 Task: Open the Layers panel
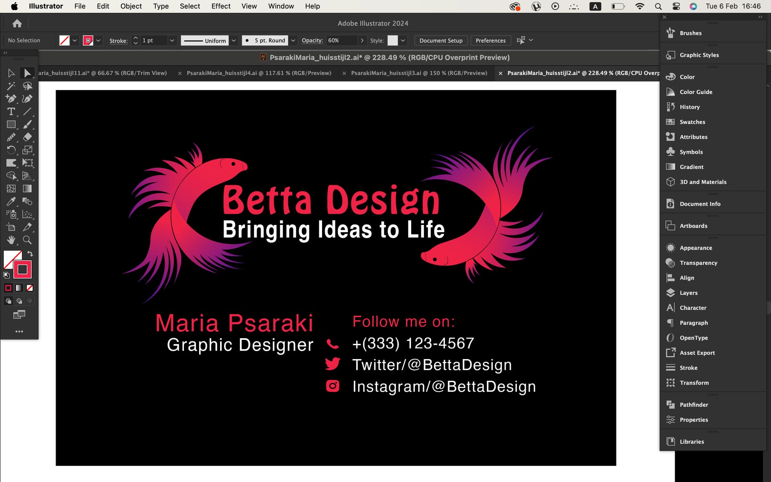click(x=688, y=293)
